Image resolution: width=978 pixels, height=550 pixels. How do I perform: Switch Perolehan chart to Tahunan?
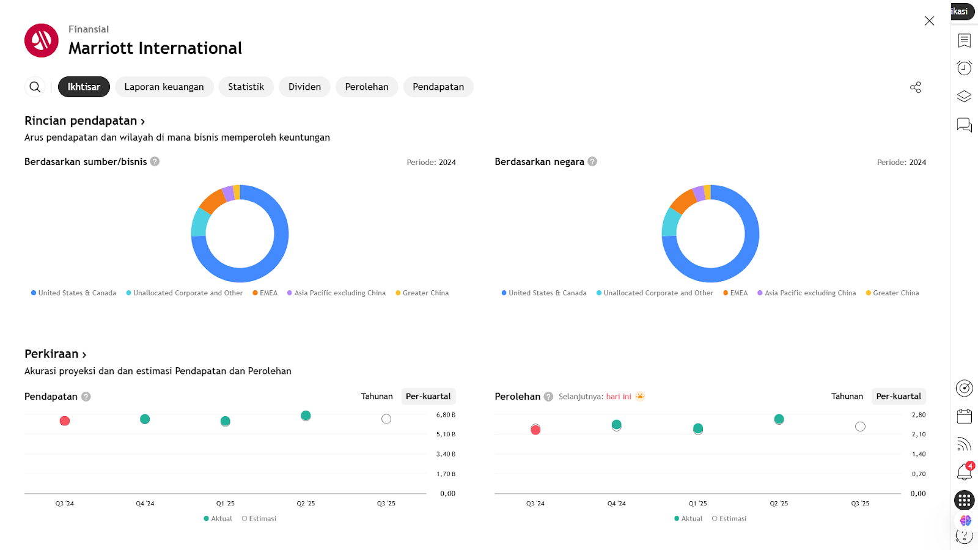click(x=847, y=397)
